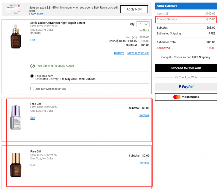Click the Estimated Total $85.00 value
This screenshot has height=194, width=222.
coord(211,42)
